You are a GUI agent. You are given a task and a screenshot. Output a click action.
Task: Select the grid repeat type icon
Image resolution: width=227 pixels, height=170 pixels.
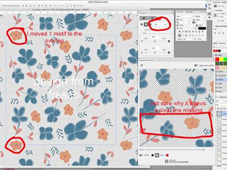142,24
